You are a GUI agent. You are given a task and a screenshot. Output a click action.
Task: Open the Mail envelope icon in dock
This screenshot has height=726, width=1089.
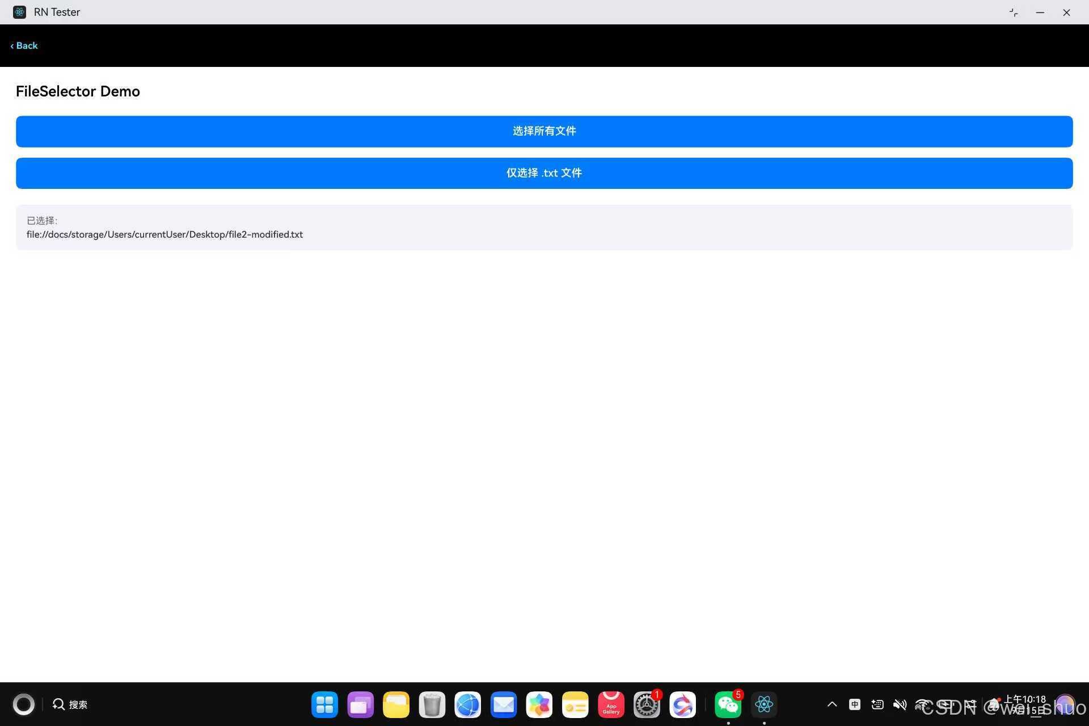[x=503, y=705]
